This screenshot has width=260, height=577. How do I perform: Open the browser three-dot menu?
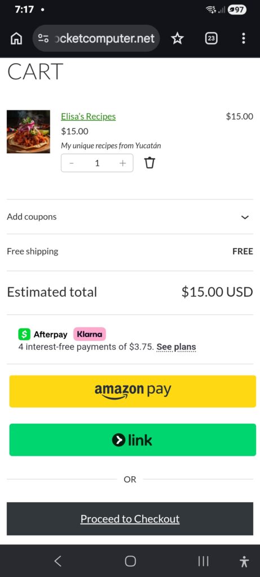click(244, 38)
